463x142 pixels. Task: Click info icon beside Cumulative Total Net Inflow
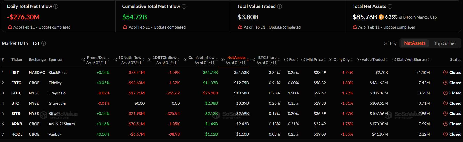184,6
